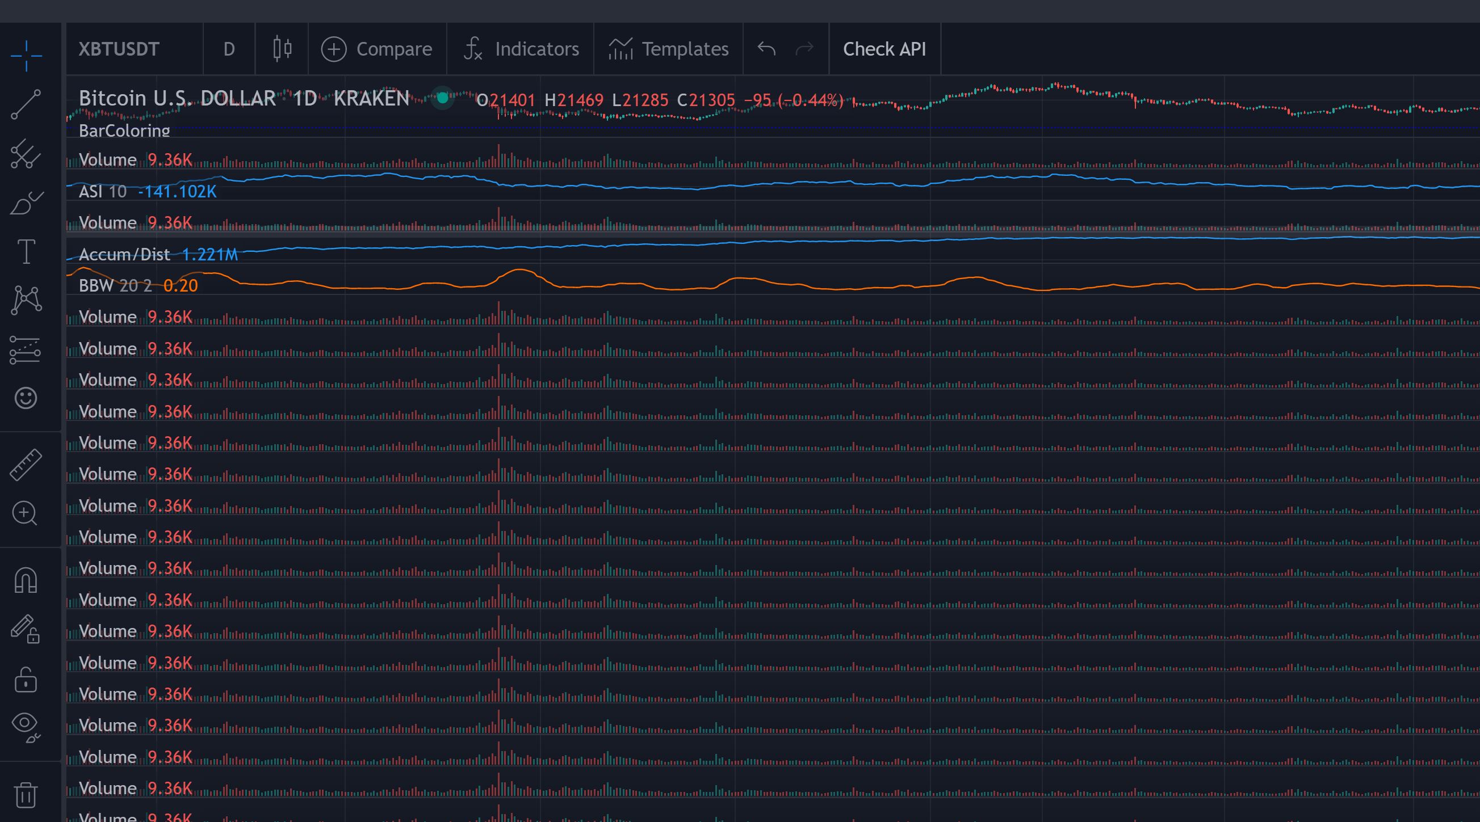Open the prediction and measurement tools
The height and width of the screenshot is (822, 1480).
pos(26,349)
